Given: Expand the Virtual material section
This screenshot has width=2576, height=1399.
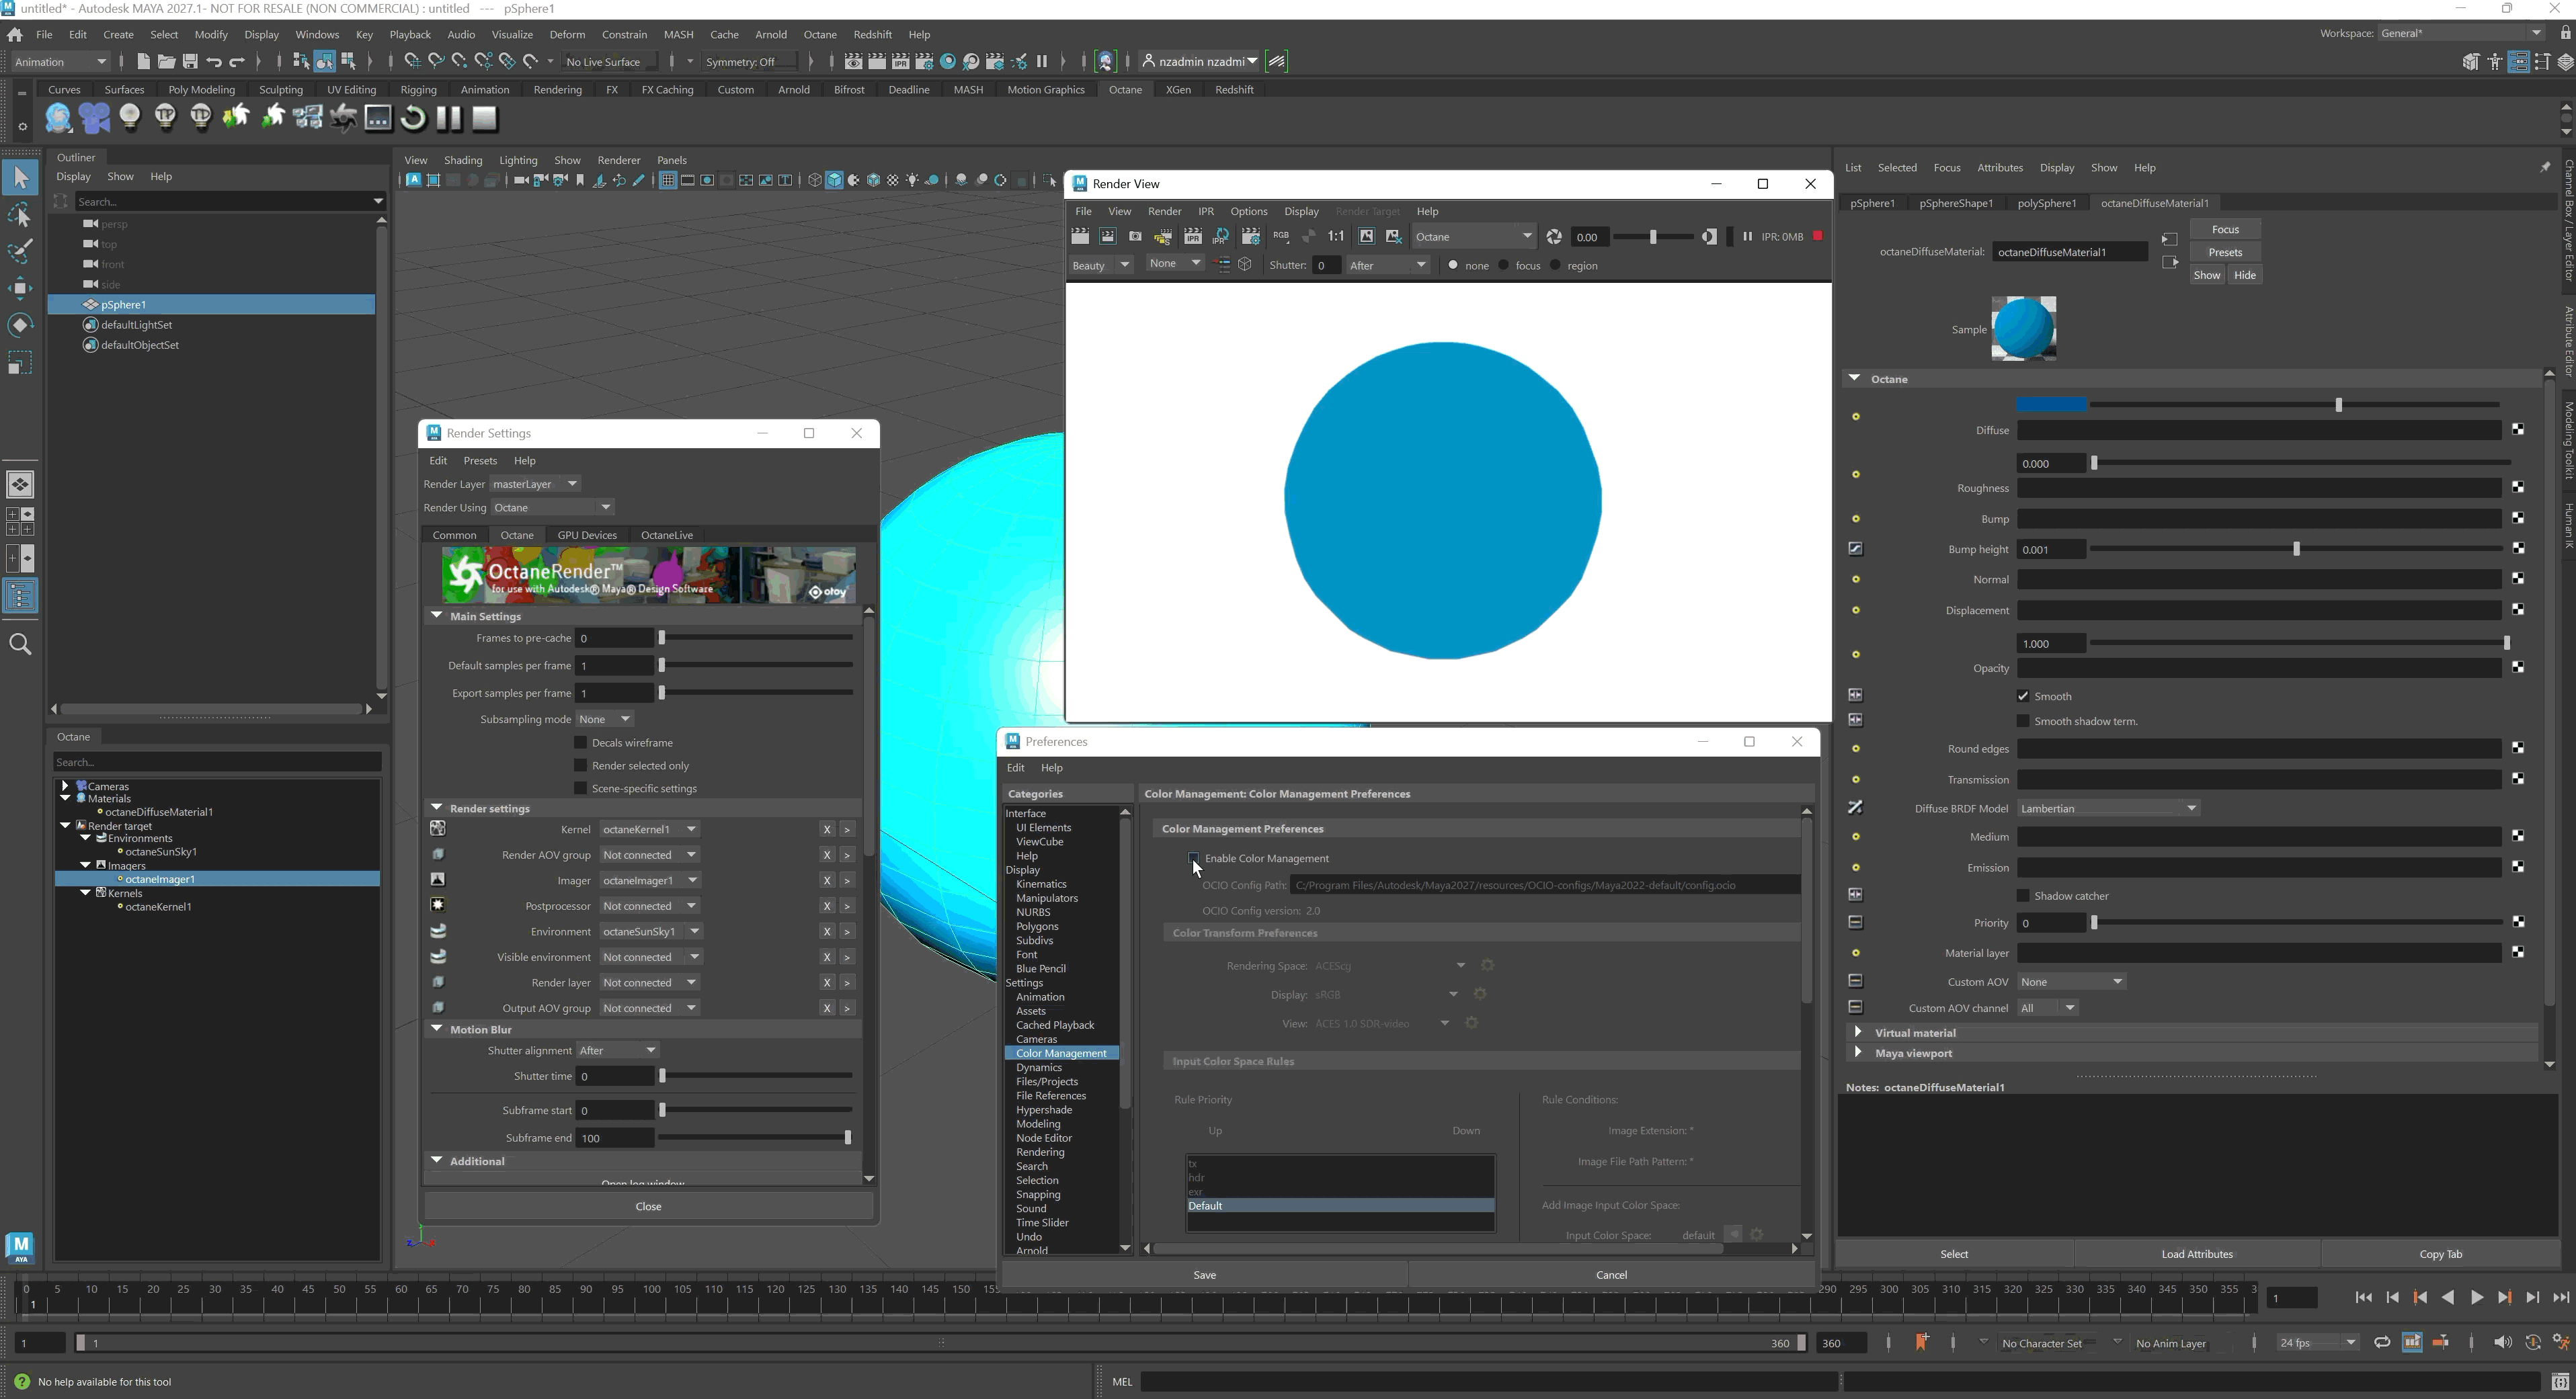Looking at the screenshot, I should tap(1858, 1032).
